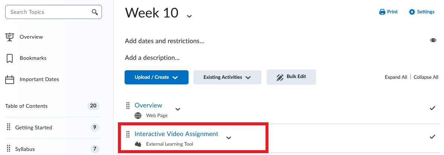Toggle completion checkmark for Overview topic
This screenshot has height=155, width=444.
tap(432, 108)
